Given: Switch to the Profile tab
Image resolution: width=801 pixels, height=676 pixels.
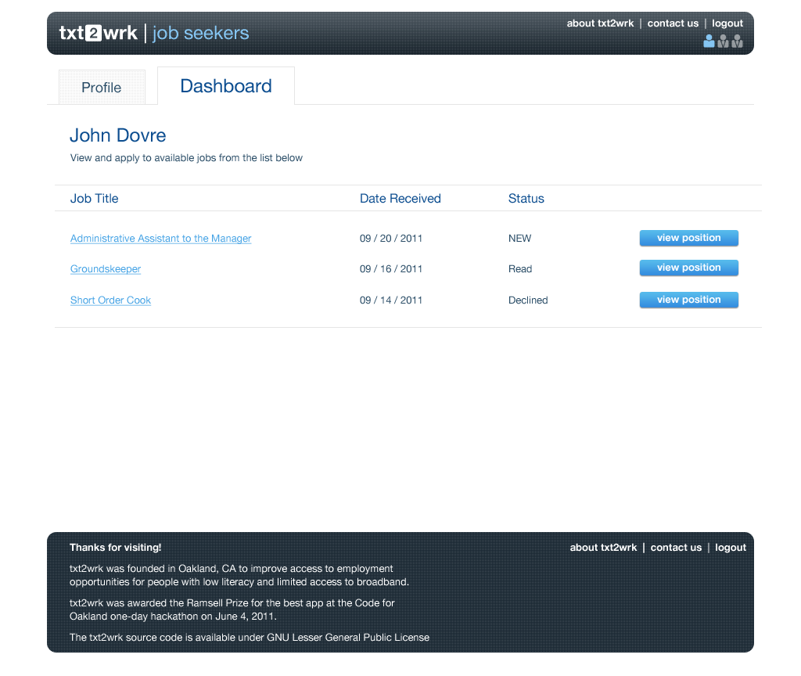Looking at the screenshot, I should (x=102, y=88).
